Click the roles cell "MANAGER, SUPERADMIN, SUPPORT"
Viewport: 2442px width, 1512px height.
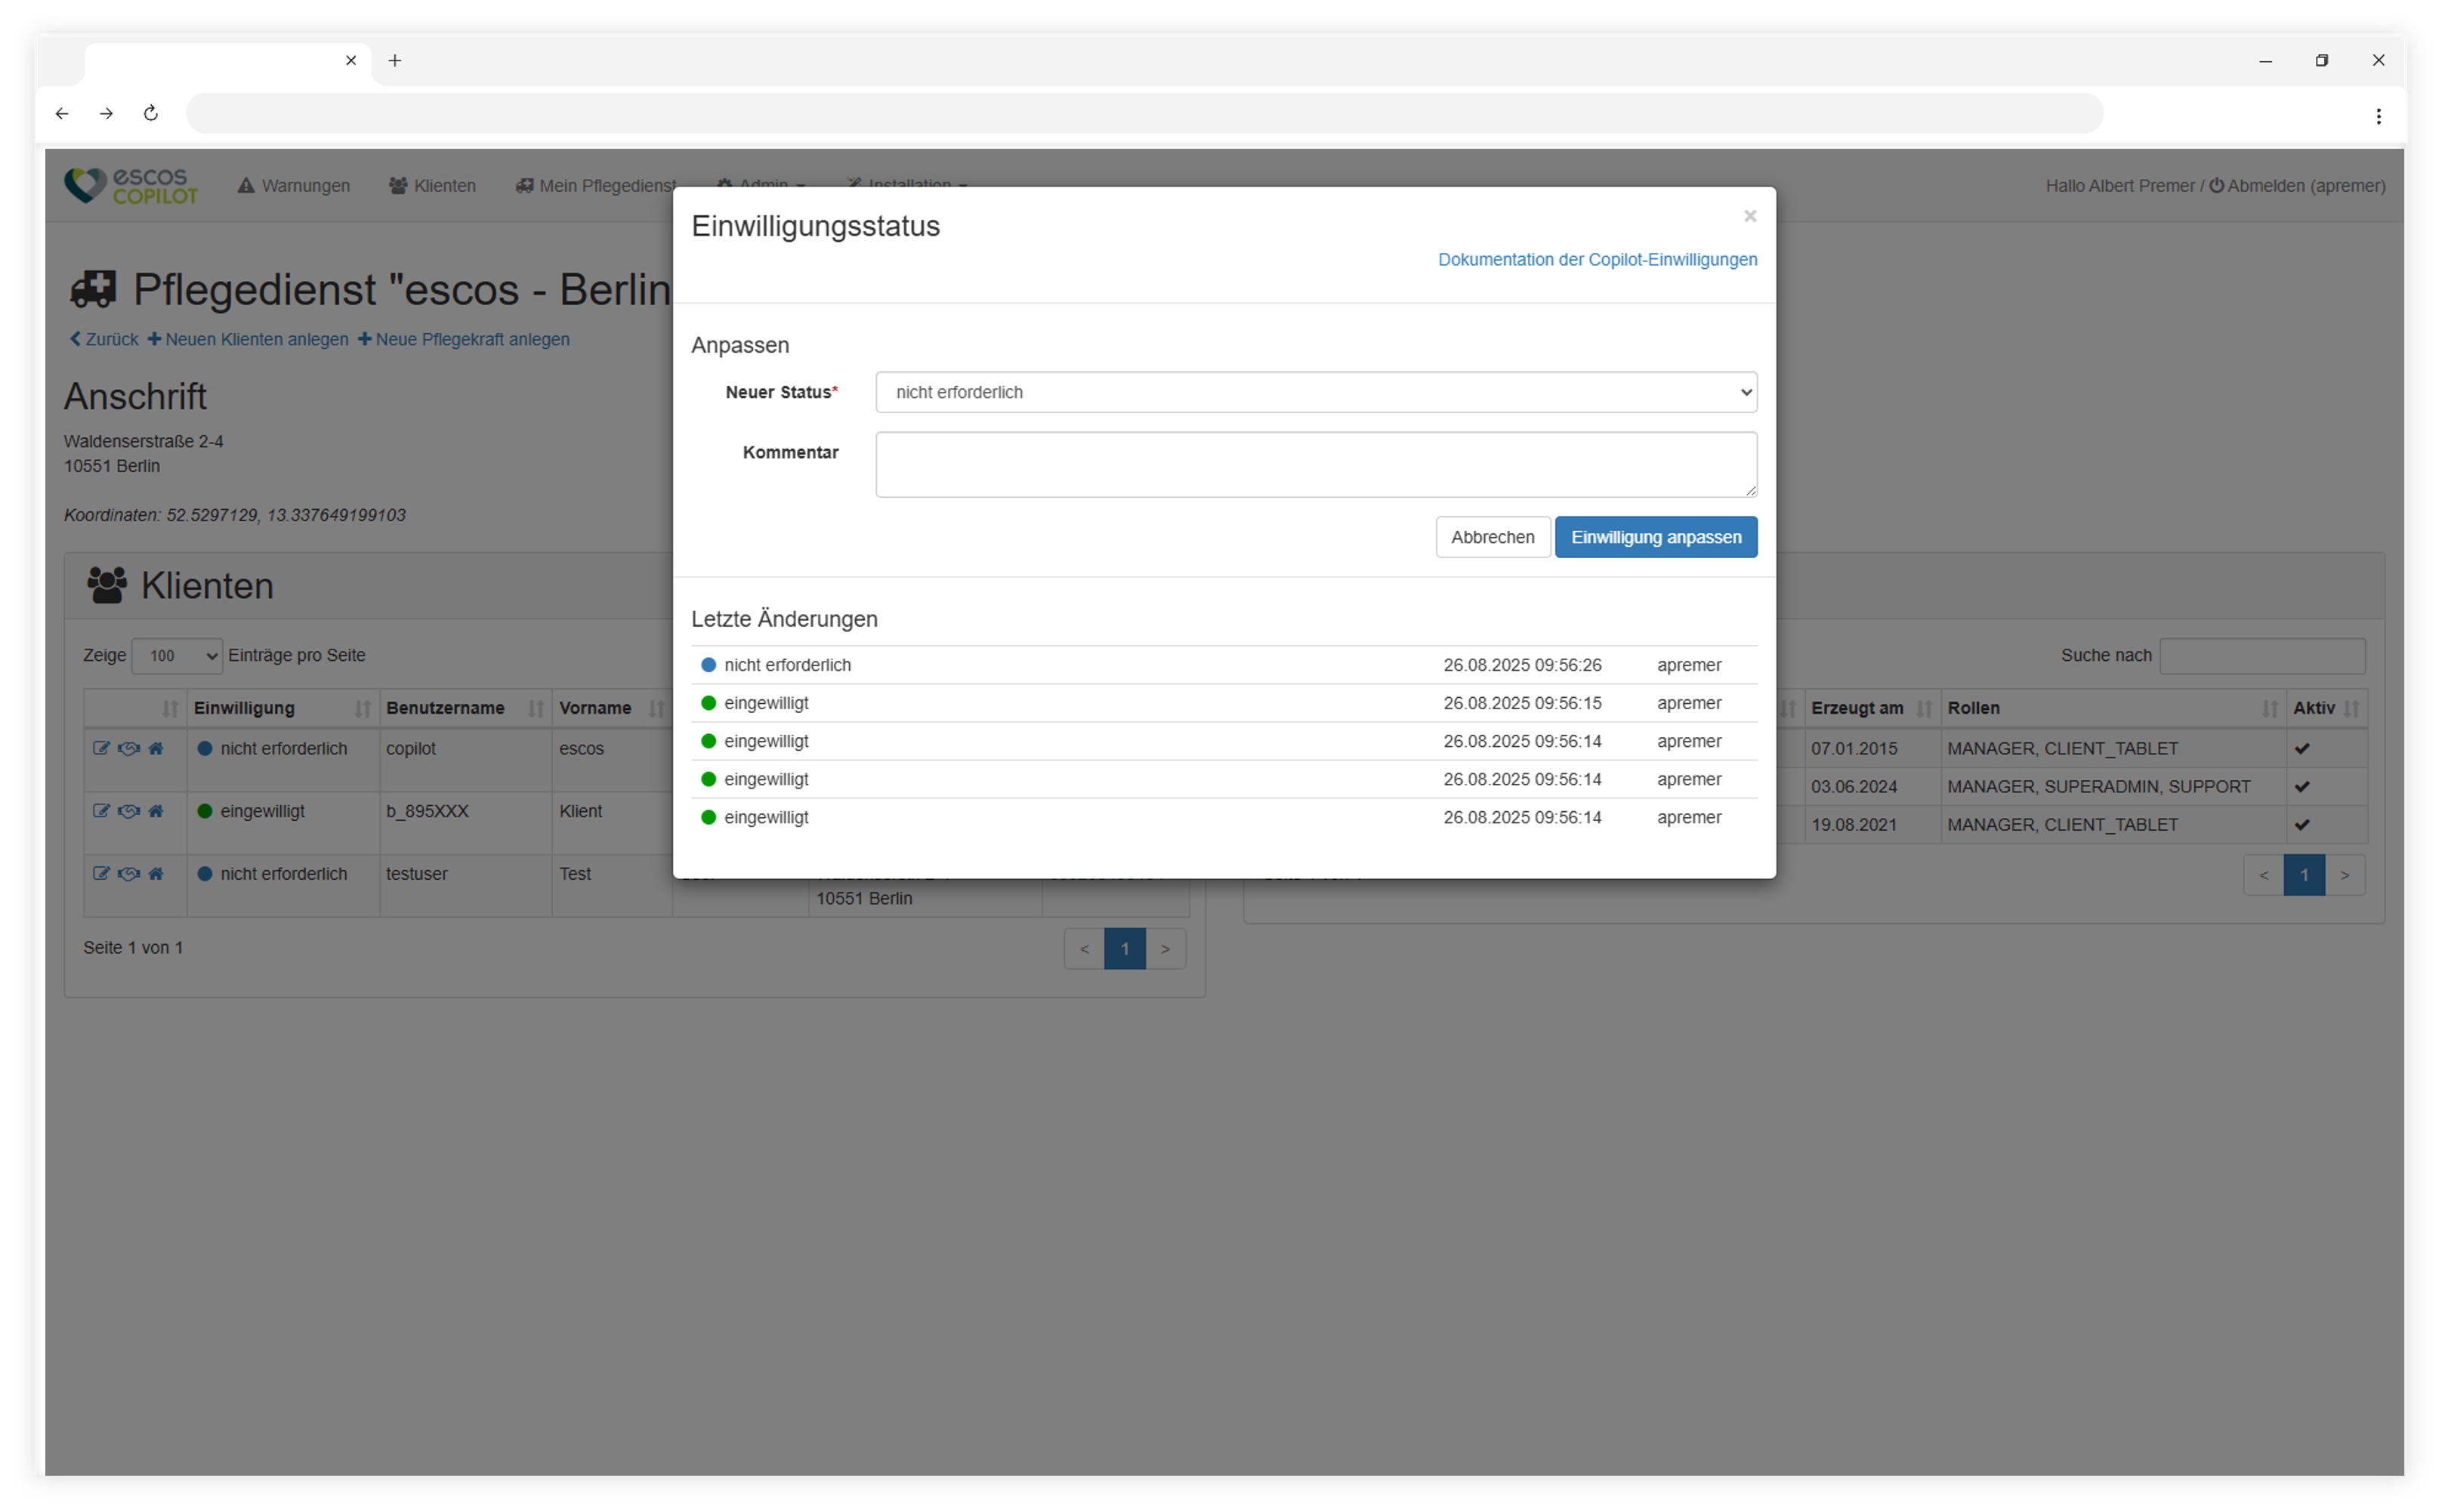(x=2099, y=787)
